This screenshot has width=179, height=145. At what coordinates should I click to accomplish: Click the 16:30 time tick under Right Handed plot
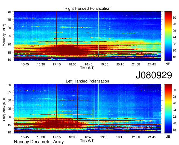(x=41, y=64)
